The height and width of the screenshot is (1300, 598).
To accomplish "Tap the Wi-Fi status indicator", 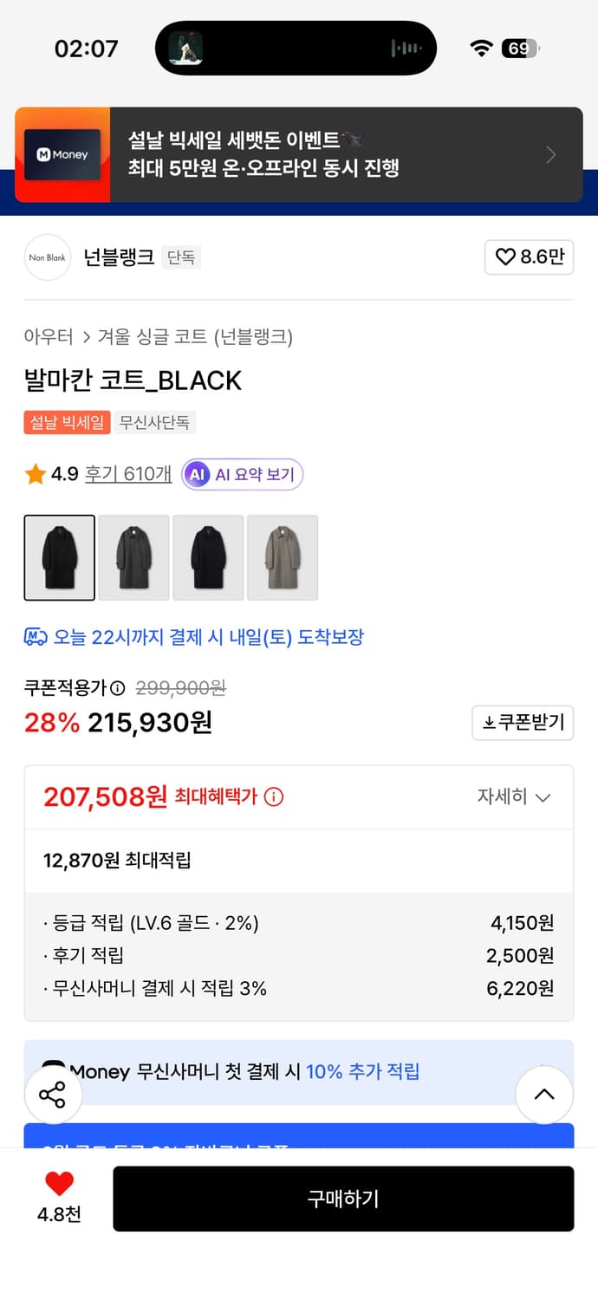I will [x=480, y=48].
